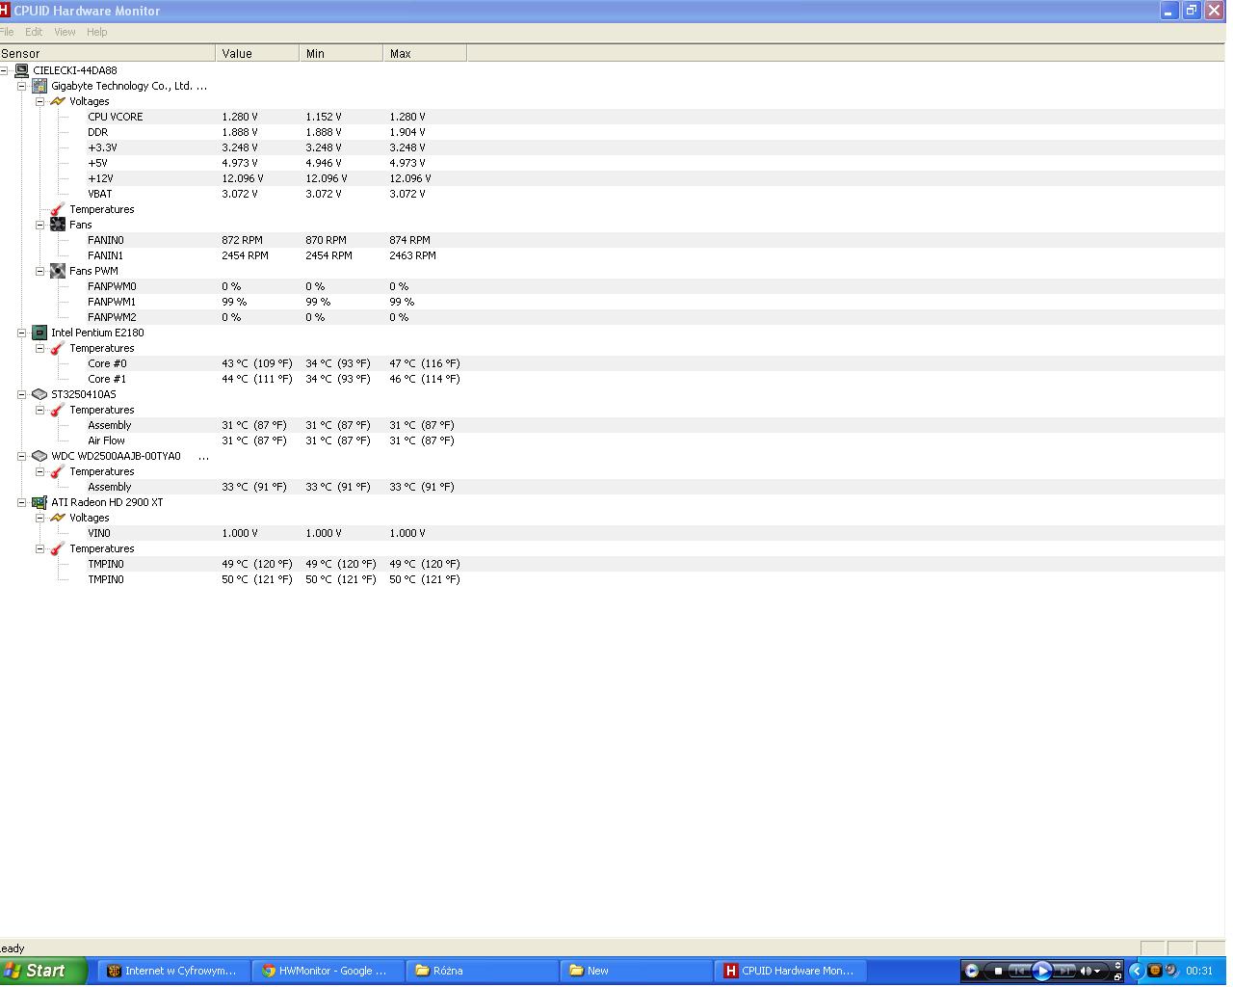Click the Min column header

point(341,54)
